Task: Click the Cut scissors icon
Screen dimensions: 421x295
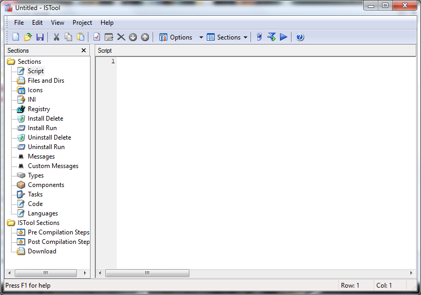Action: click(56, 37)
